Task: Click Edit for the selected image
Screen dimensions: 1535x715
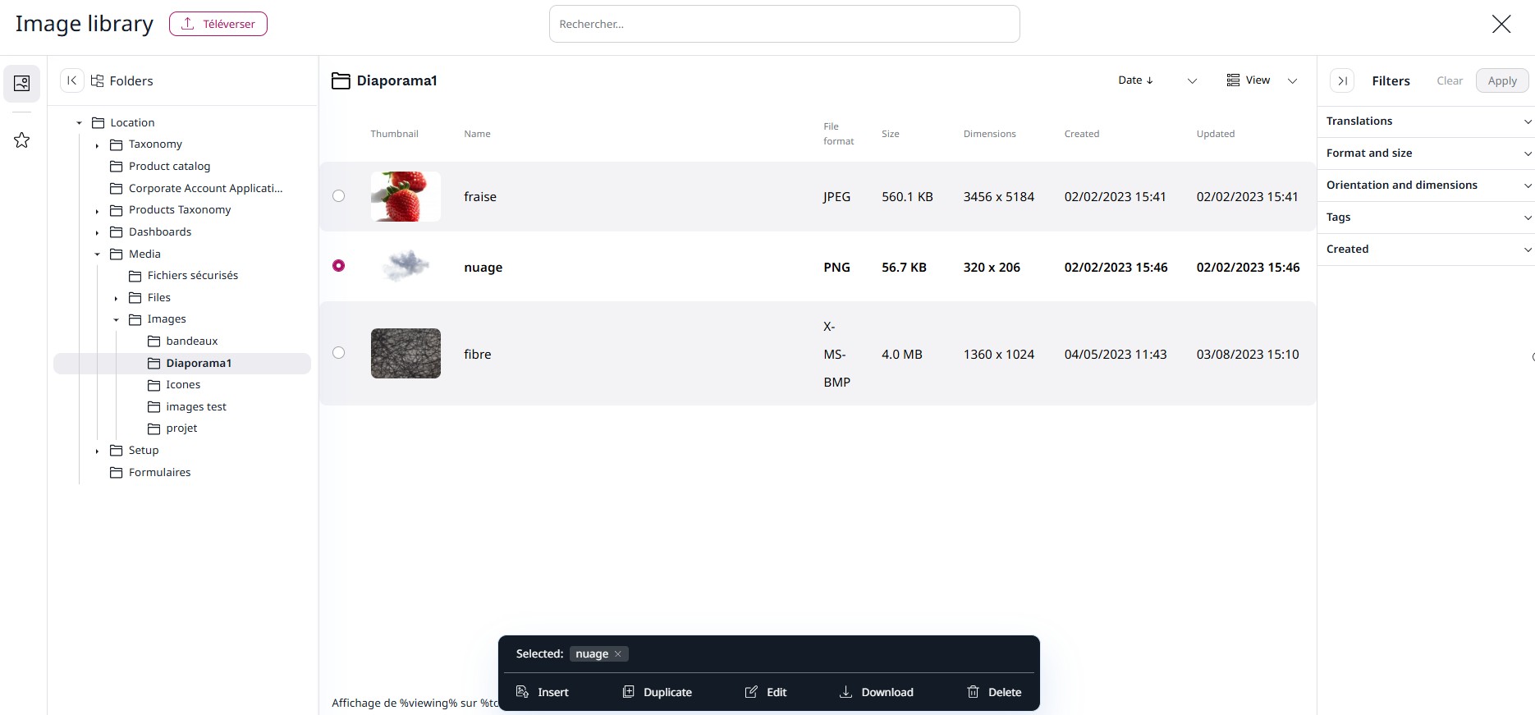Action: (766, 692)
